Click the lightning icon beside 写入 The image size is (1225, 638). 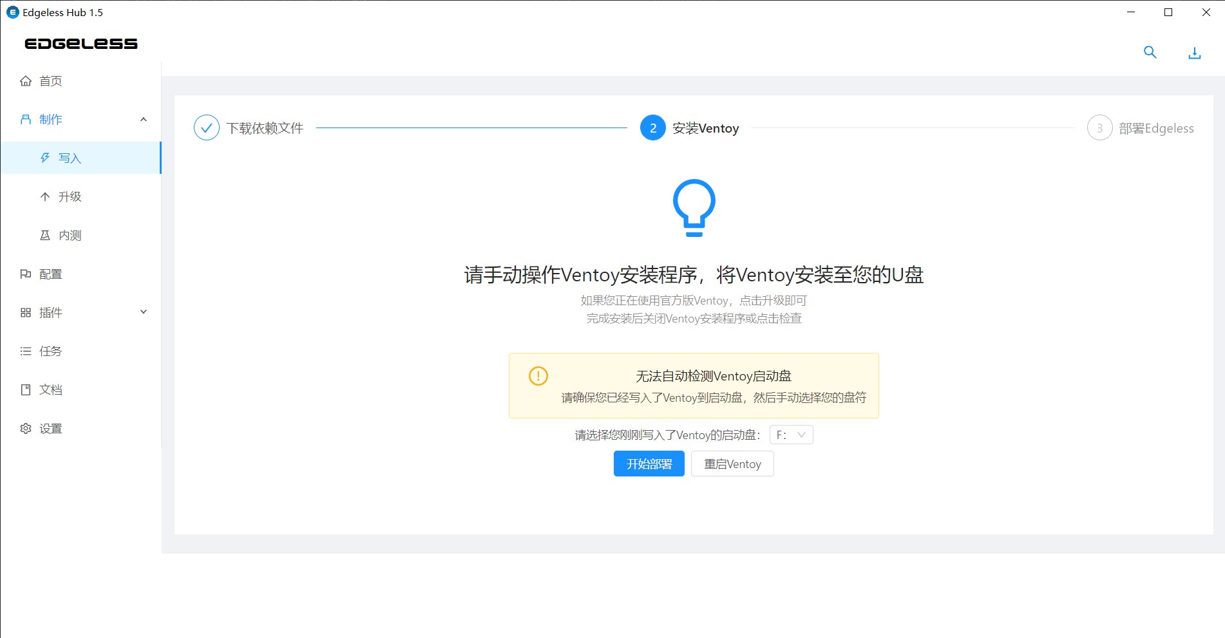coord(45,158)
